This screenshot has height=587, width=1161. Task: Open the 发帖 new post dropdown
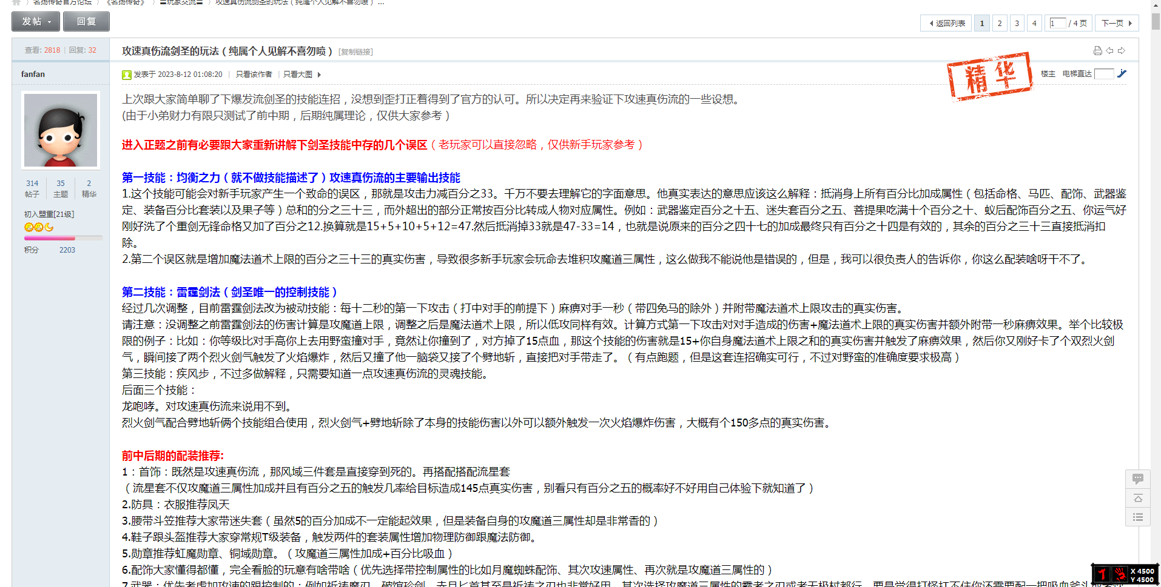[36, 22]
